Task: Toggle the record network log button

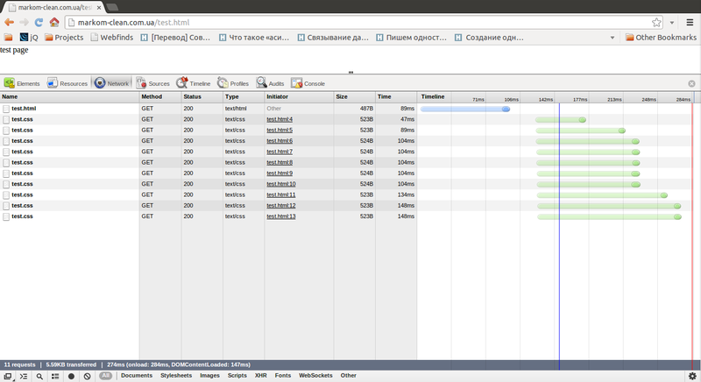Action: (x=71, y=376)
